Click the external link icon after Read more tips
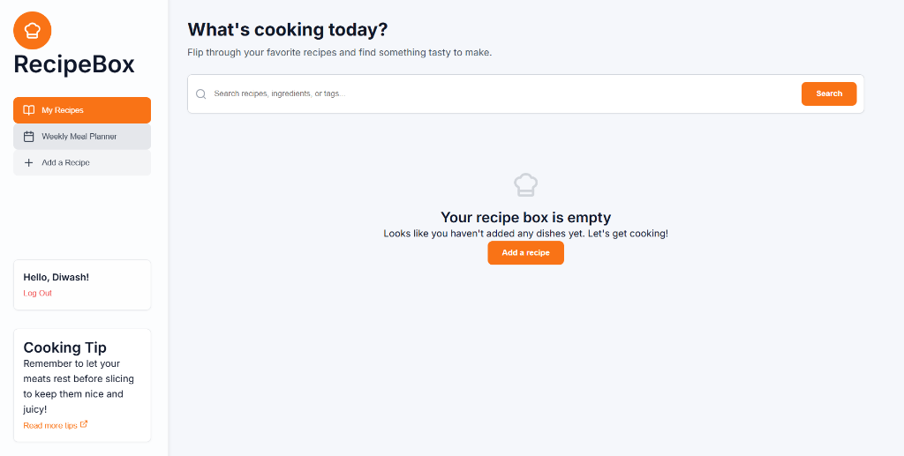 click(x=84, y=424)
